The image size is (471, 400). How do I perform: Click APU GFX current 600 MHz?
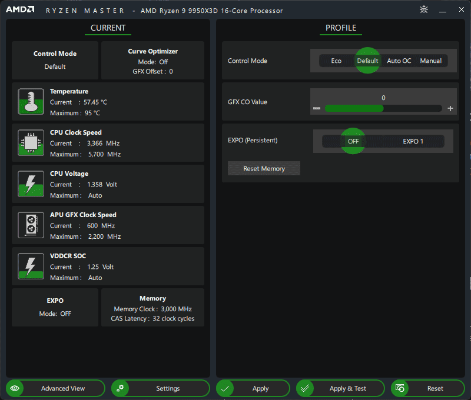(101, 225)
